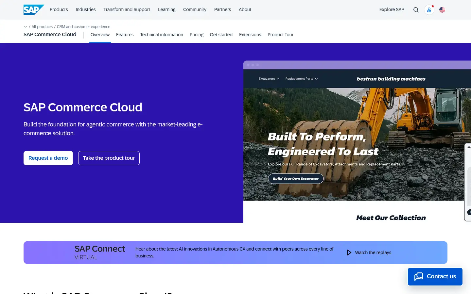Image resolution: width=471 pixels, height=294 pixels.
Task: Go to All products breadcrumb
Action: pyautogui.click(x=42, y=27)
